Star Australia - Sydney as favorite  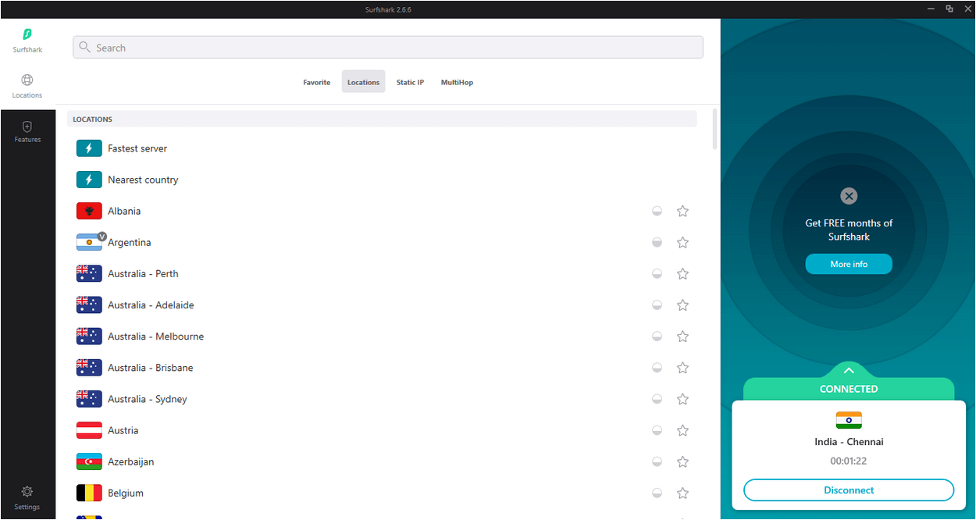pos(683,398)
